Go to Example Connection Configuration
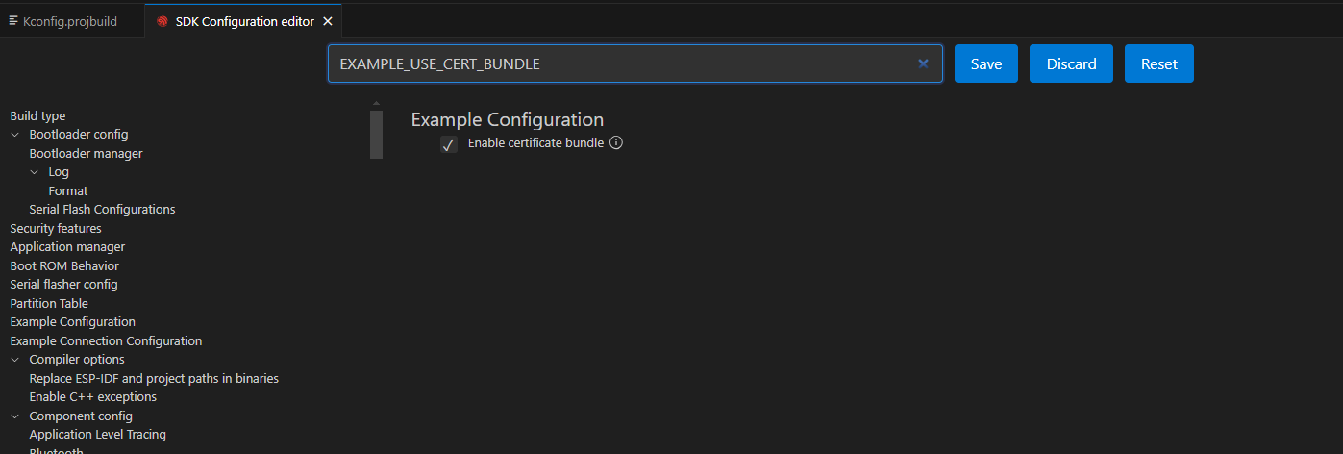Image resolution: width=1343 pixels, height=454 pixels. click(106, 340)
